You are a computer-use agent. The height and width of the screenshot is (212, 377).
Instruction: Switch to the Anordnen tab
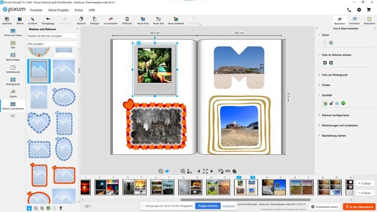[x=354, y=20]
